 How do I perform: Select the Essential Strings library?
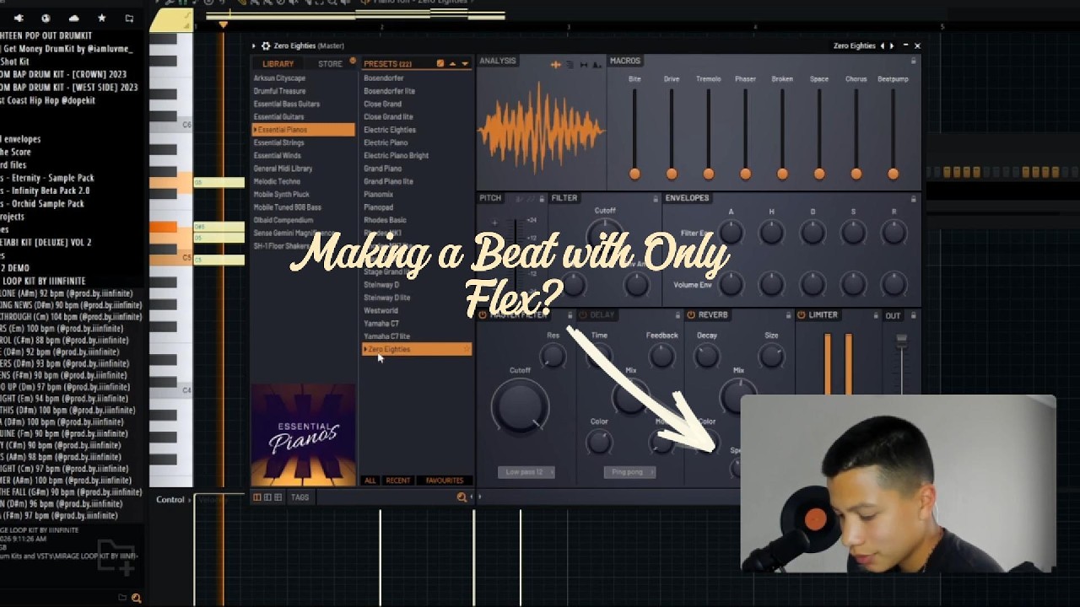(279, 142)
